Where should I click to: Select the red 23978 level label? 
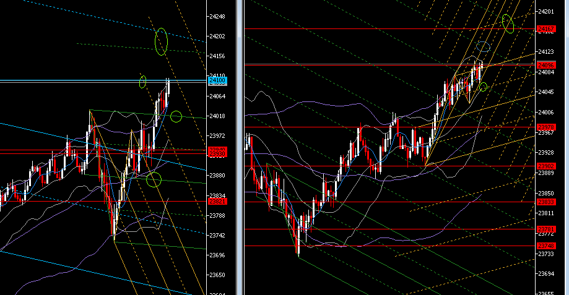coord(546,127)
